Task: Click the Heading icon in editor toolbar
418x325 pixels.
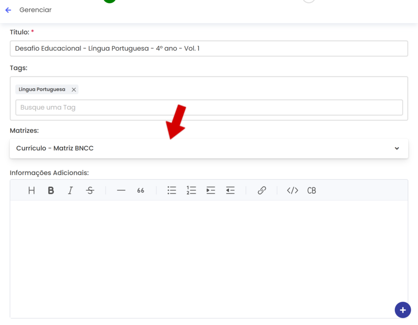Action: coord(32,190)
